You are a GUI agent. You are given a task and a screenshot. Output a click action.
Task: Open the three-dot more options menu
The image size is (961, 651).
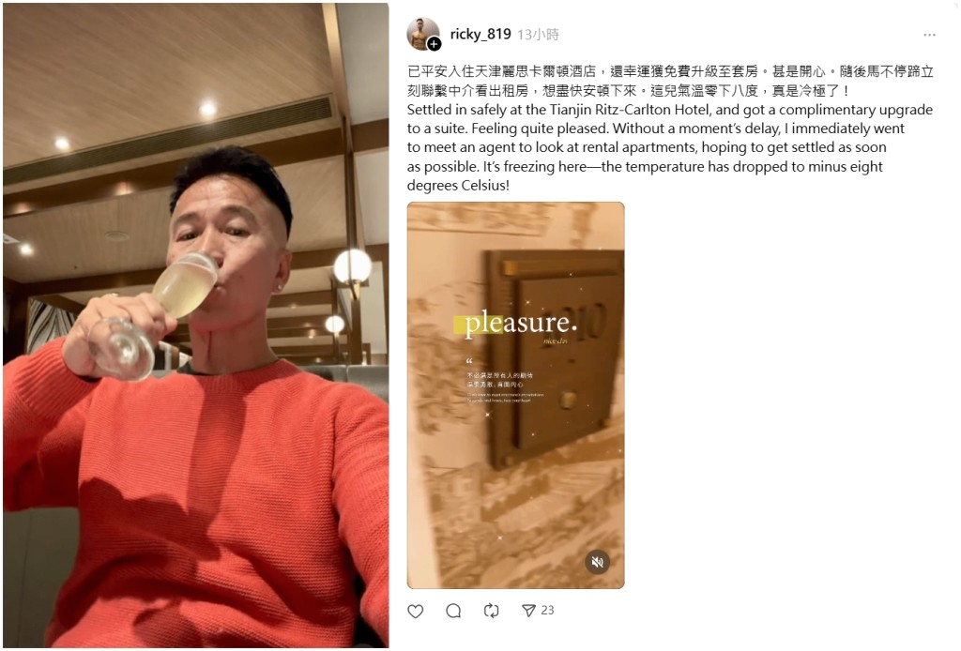pyautogui.click(x=929, y=35)
